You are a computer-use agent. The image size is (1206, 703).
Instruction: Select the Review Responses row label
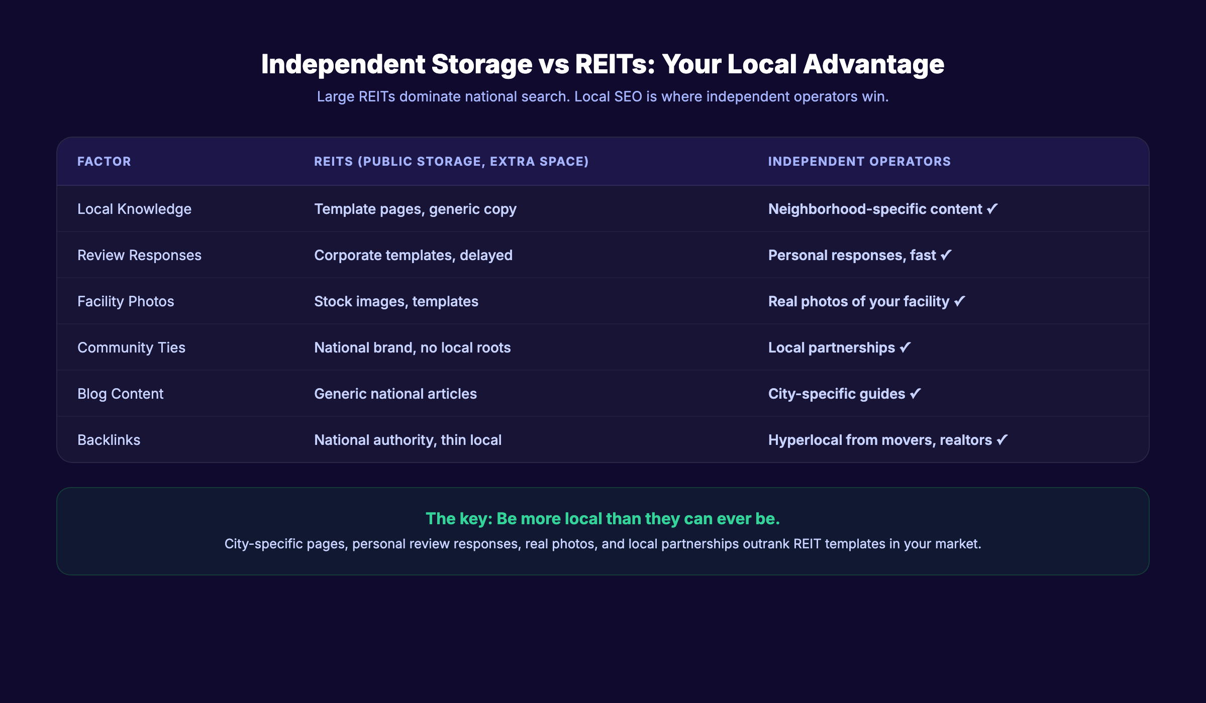coord(140,255)
